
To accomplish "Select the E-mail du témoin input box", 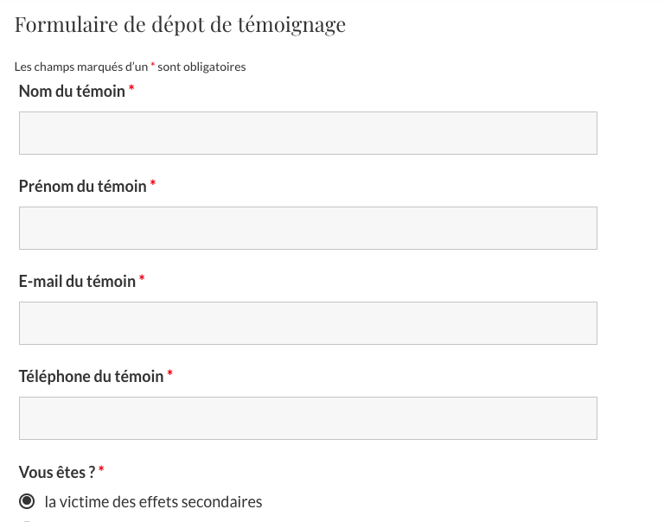I will click(308, 323).
